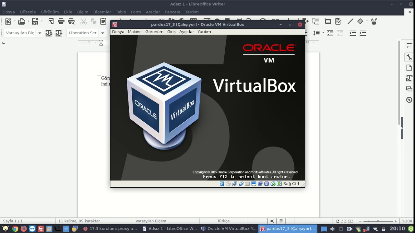
Task: Open VirtualBox Giriş menu
Action: tap(171, 32)
